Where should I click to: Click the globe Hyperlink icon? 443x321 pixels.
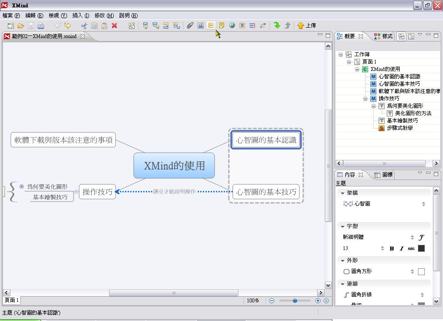coord(232,26)
